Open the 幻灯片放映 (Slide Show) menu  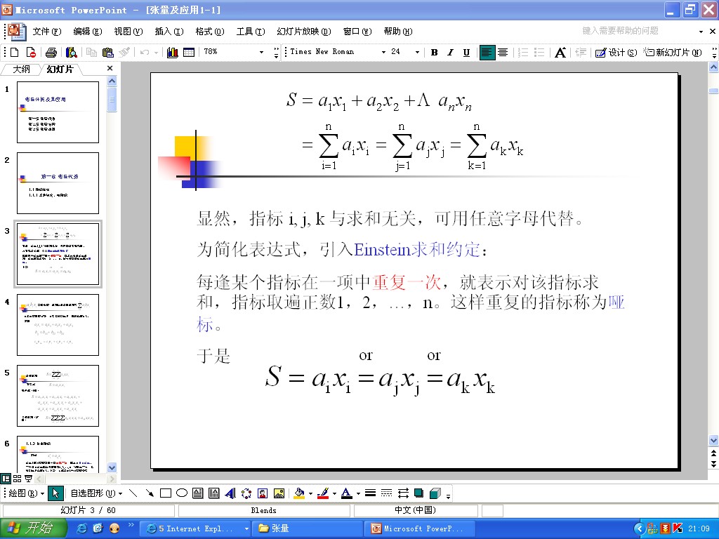coord(304,31)
